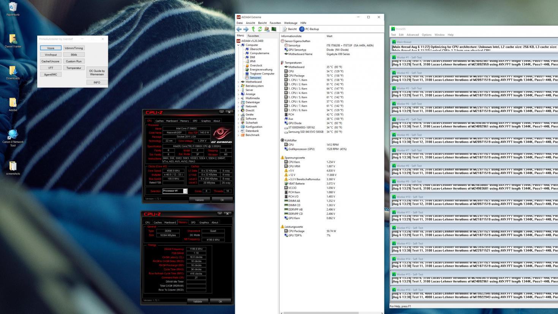Click OK in lower CPU-Z Memory window

tap(220, 301)
